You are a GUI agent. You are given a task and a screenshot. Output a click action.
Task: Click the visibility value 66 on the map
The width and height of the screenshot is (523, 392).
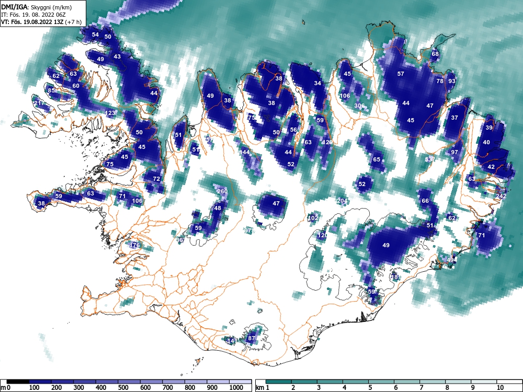(425, 201)
